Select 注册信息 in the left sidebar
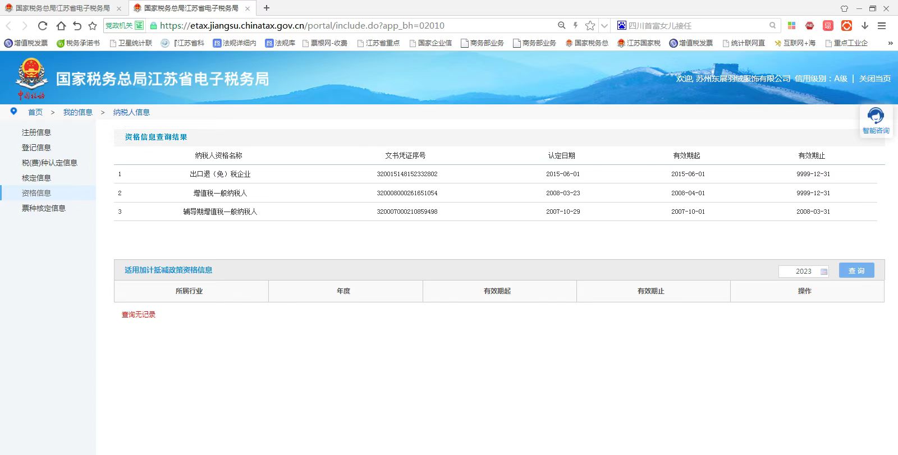Viewport: 898px width, 455px height. click(x=36, y=132)
